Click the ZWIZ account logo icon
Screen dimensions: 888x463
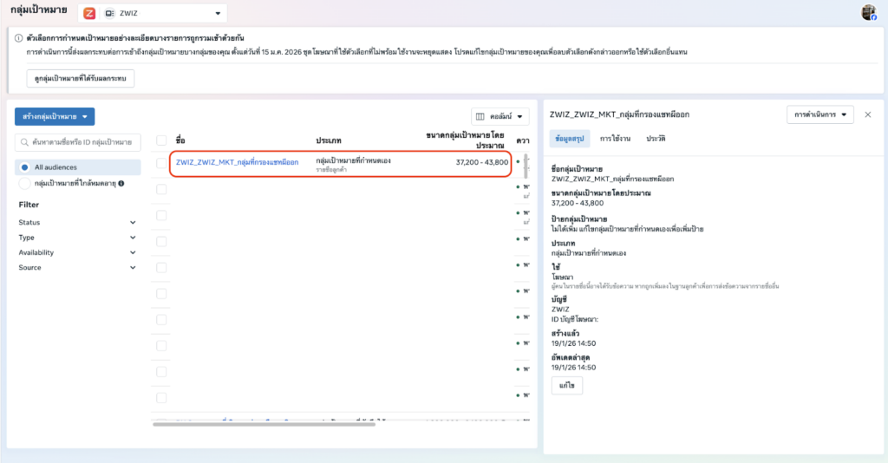tap(89, 14)
